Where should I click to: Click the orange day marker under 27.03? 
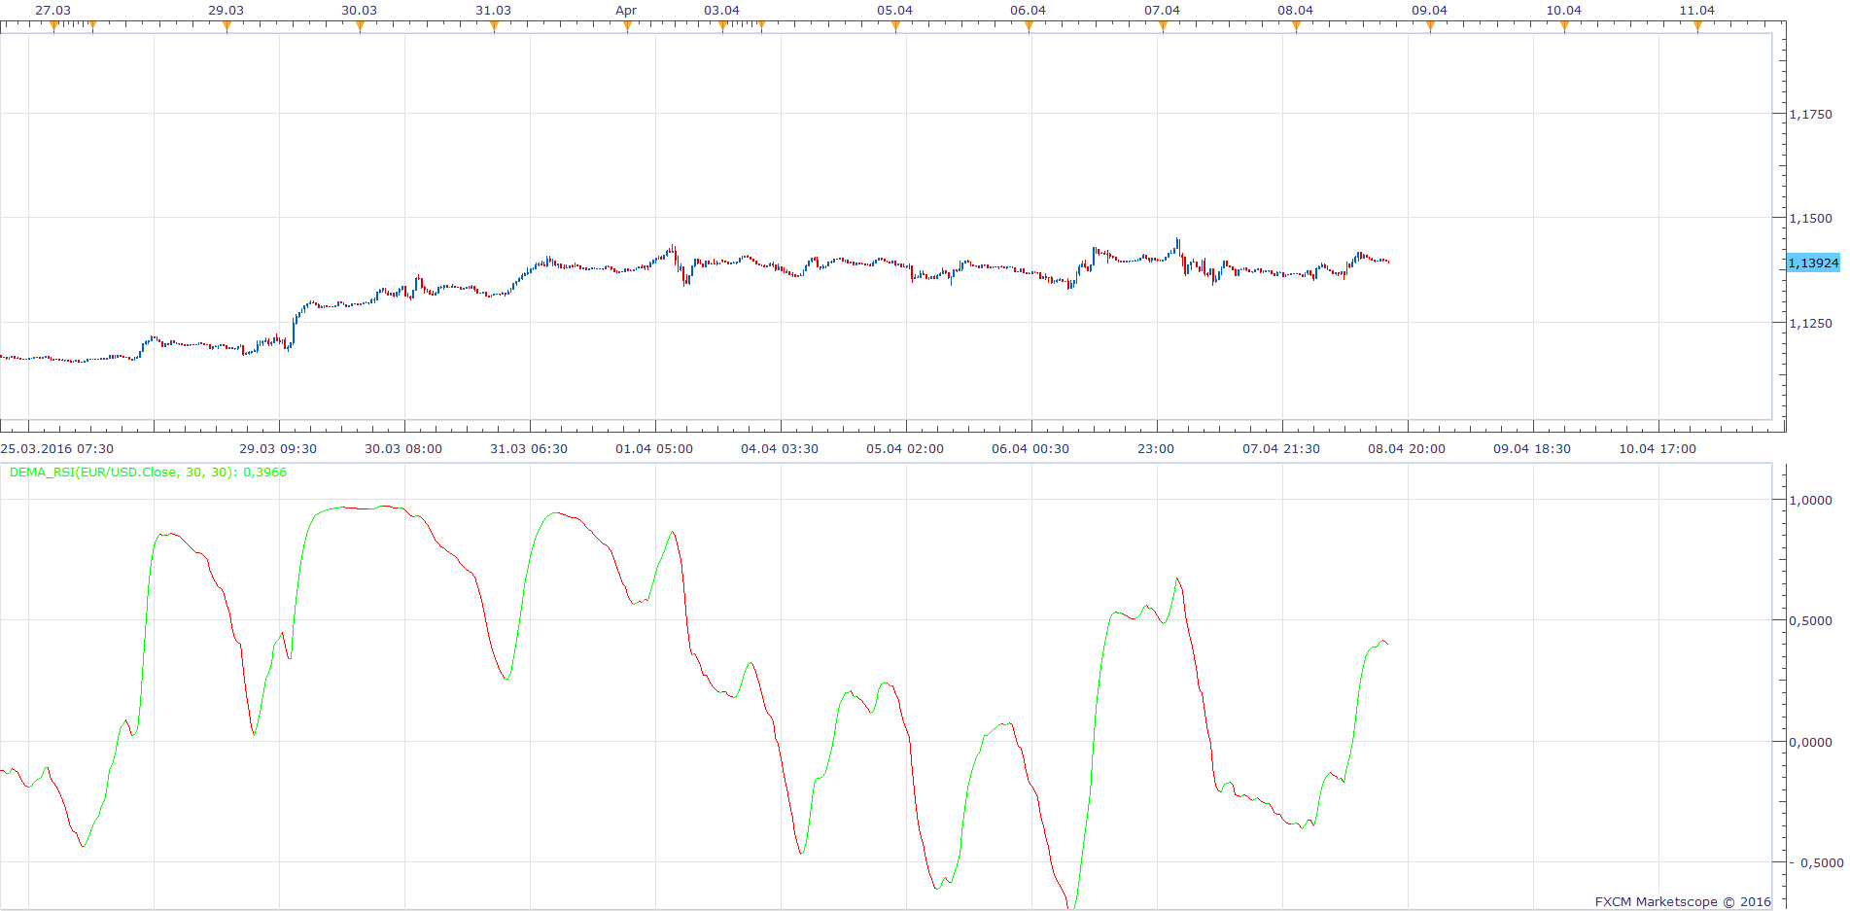[x=53, y=27]
